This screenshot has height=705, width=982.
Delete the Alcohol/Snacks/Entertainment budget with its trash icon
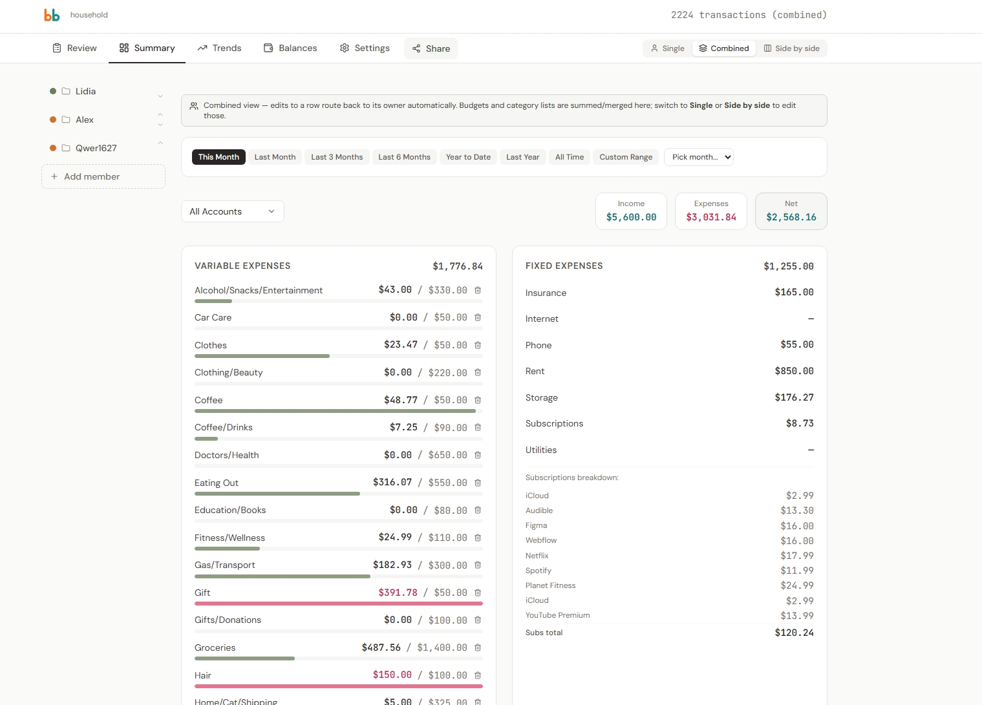(x=478, y=290)
